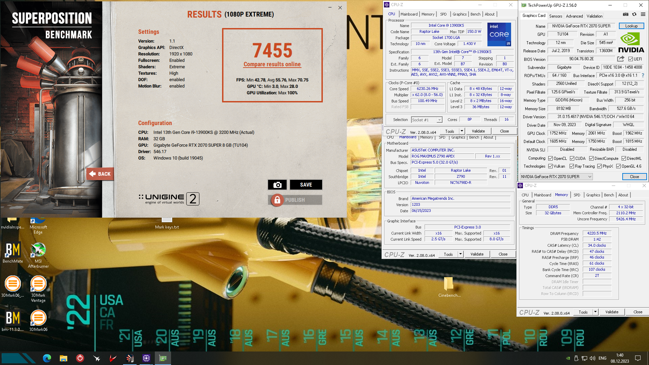Click the red power icon on taskbar
Image resolution: width=649 pixels, height=365 pixels.
[80, 358]
